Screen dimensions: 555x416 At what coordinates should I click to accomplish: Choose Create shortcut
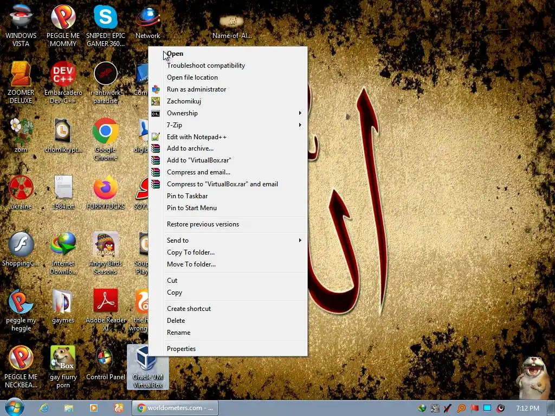click(x=228, y=308)
